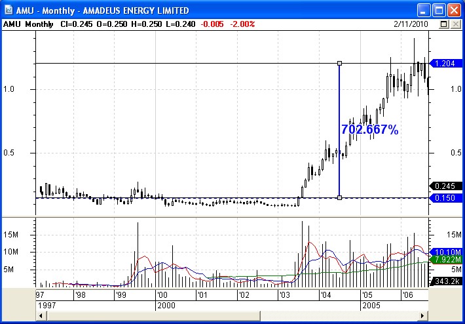Click the O=0.250 open value

tap(112, 24)
